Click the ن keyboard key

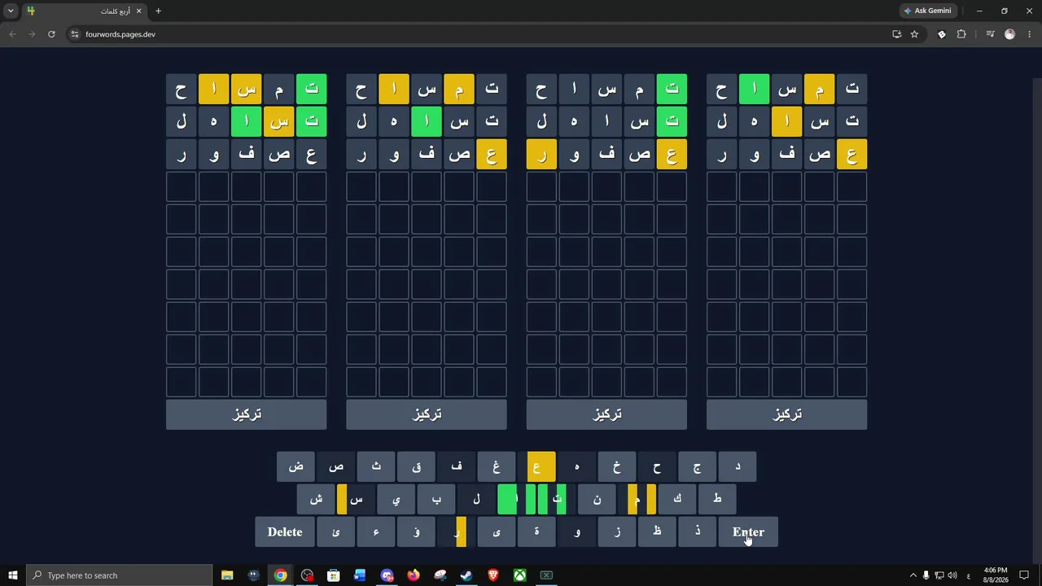(x=597, y=499)
